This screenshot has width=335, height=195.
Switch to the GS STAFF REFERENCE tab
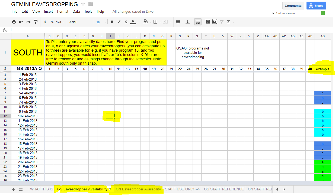click(224, 189)
